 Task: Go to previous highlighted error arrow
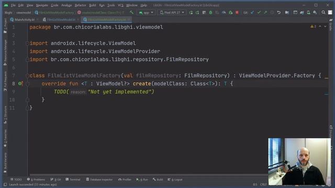[x=320, y=27]
